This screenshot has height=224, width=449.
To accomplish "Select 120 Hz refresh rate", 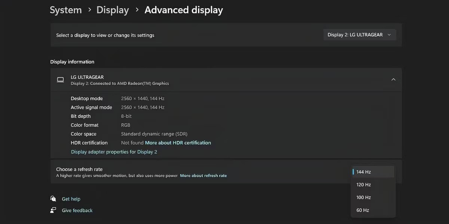I will [373, 184].
